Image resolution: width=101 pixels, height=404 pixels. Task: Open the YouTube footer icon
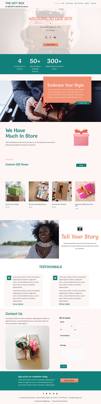(57, 394)
